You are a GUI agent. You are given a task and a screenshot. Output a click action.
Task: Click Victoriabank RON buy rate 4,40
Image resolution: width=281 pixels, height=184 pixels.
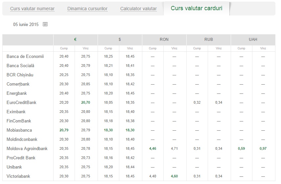(153, 176)
